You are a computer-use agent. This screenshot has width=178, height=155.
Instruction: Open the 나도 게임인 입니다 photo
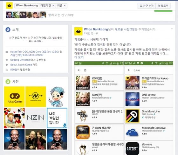(57, 118)
